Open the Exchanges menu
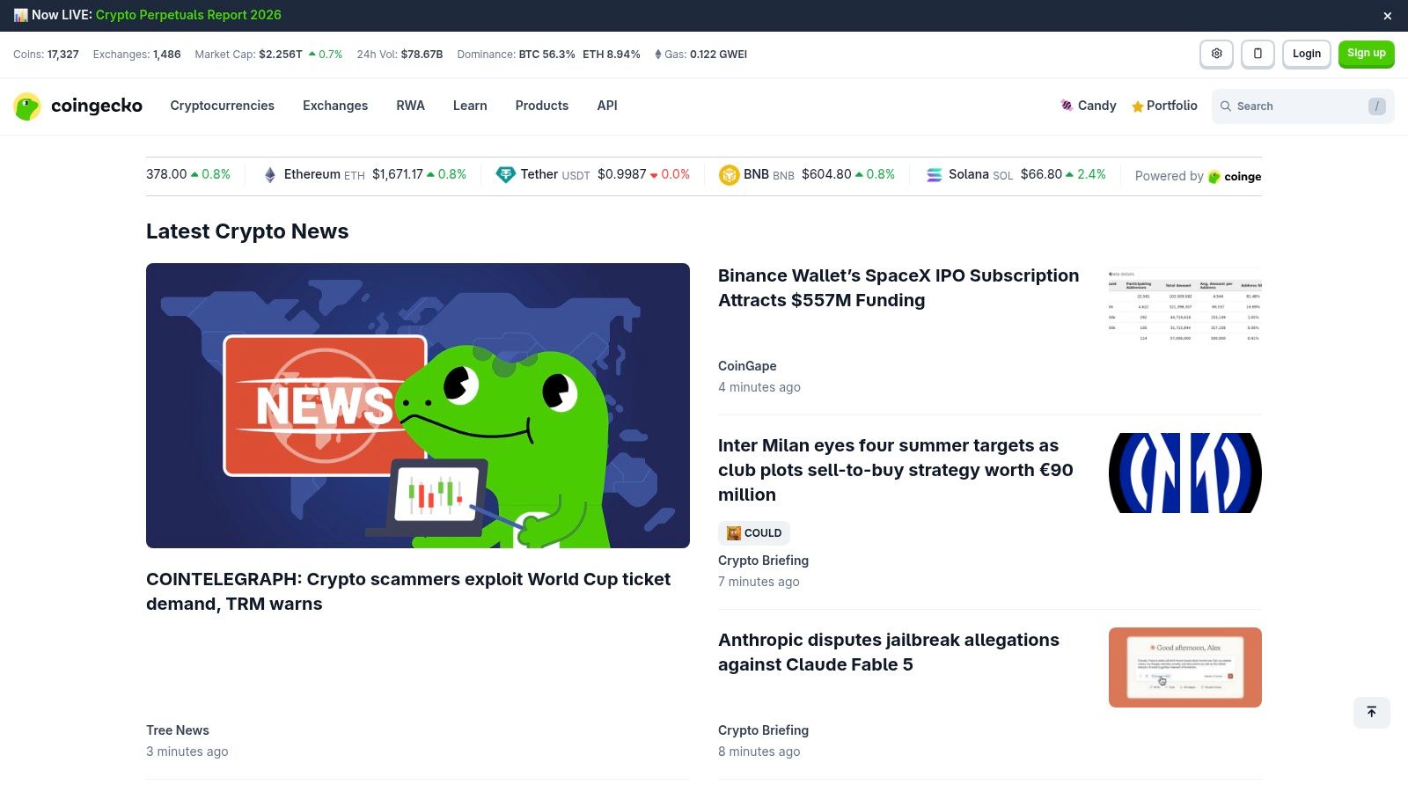The image size is (1408, 792). pos(335,106)
